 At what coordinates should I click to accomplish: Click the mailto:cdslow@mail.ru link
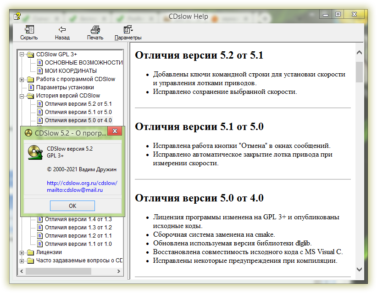(x=75, y=190)
